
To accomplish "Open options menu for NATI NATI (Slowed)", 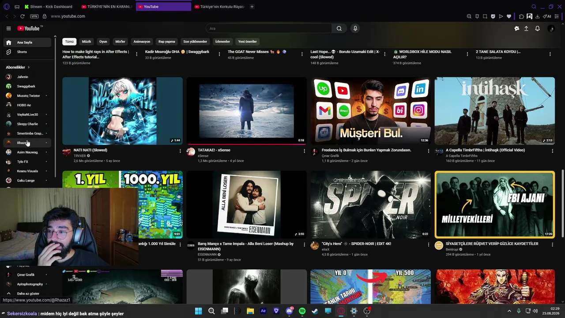I will [180, 151].
